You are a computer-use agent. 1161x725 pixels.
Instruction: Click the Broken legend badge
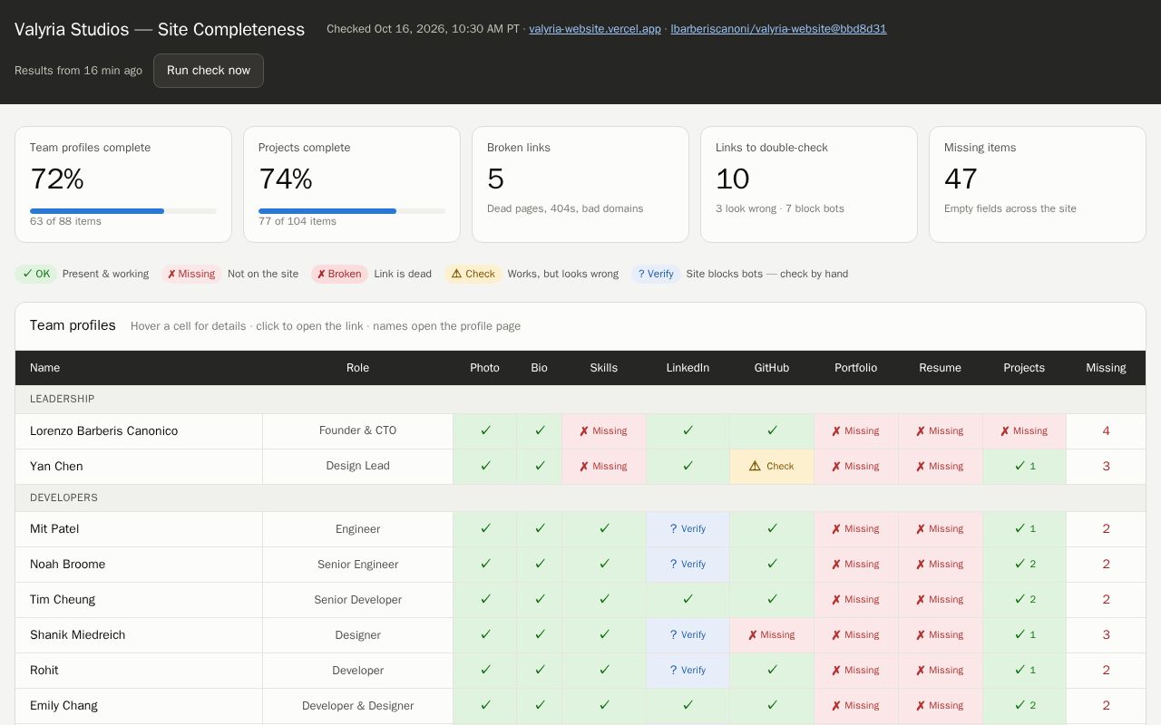coord(339,274)
